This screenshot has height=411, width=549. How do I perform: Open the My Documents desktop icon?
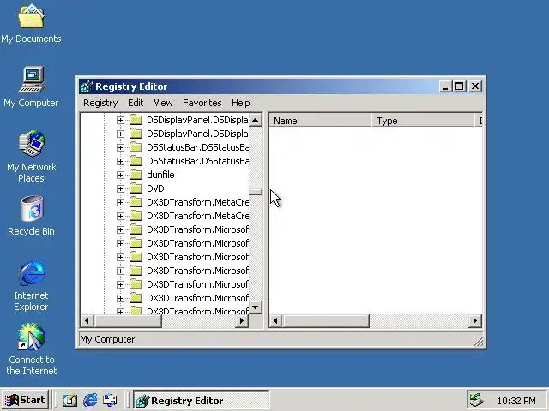31,24
